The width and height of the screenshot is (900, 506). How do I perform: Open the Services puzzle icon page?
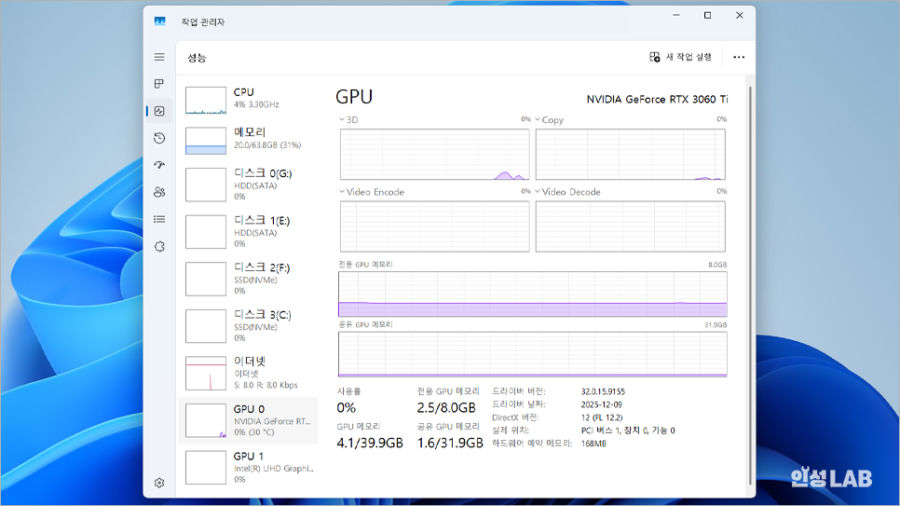(159, 246)
